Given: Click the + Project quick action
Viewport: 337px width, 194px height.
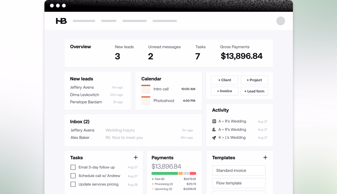Looking at the screenshot, I should 254,80.
